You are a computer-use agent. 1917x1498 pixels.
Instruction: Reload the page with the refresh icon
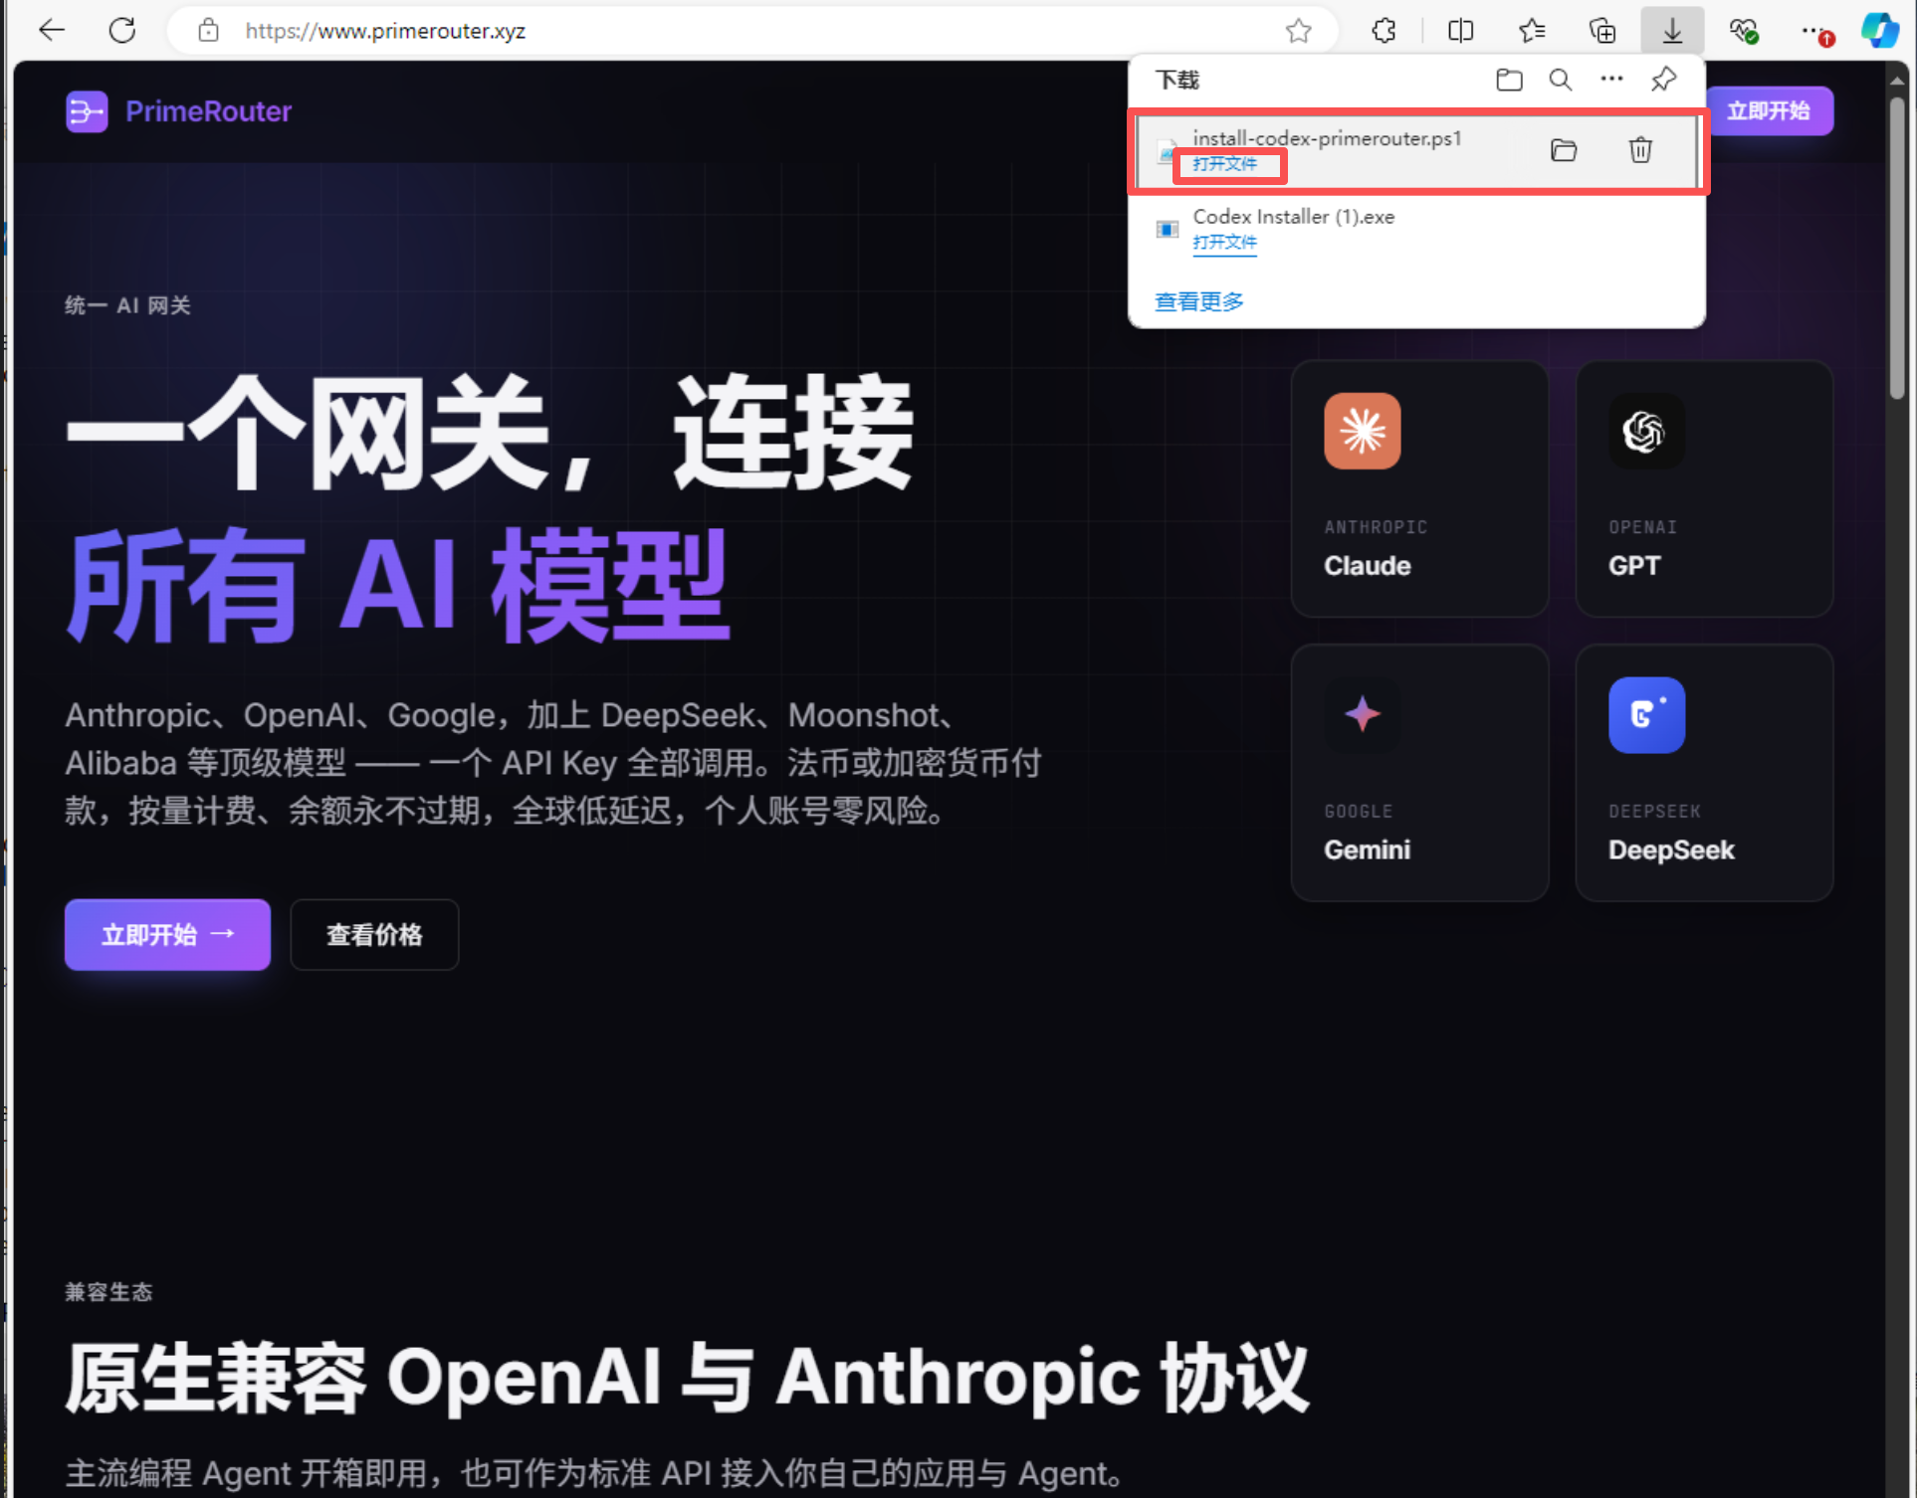click(x=122, y=31)
